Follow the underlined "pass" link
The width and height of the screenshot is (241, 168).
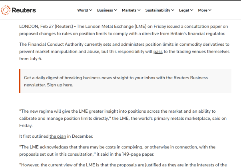click(x=158, y=52)
